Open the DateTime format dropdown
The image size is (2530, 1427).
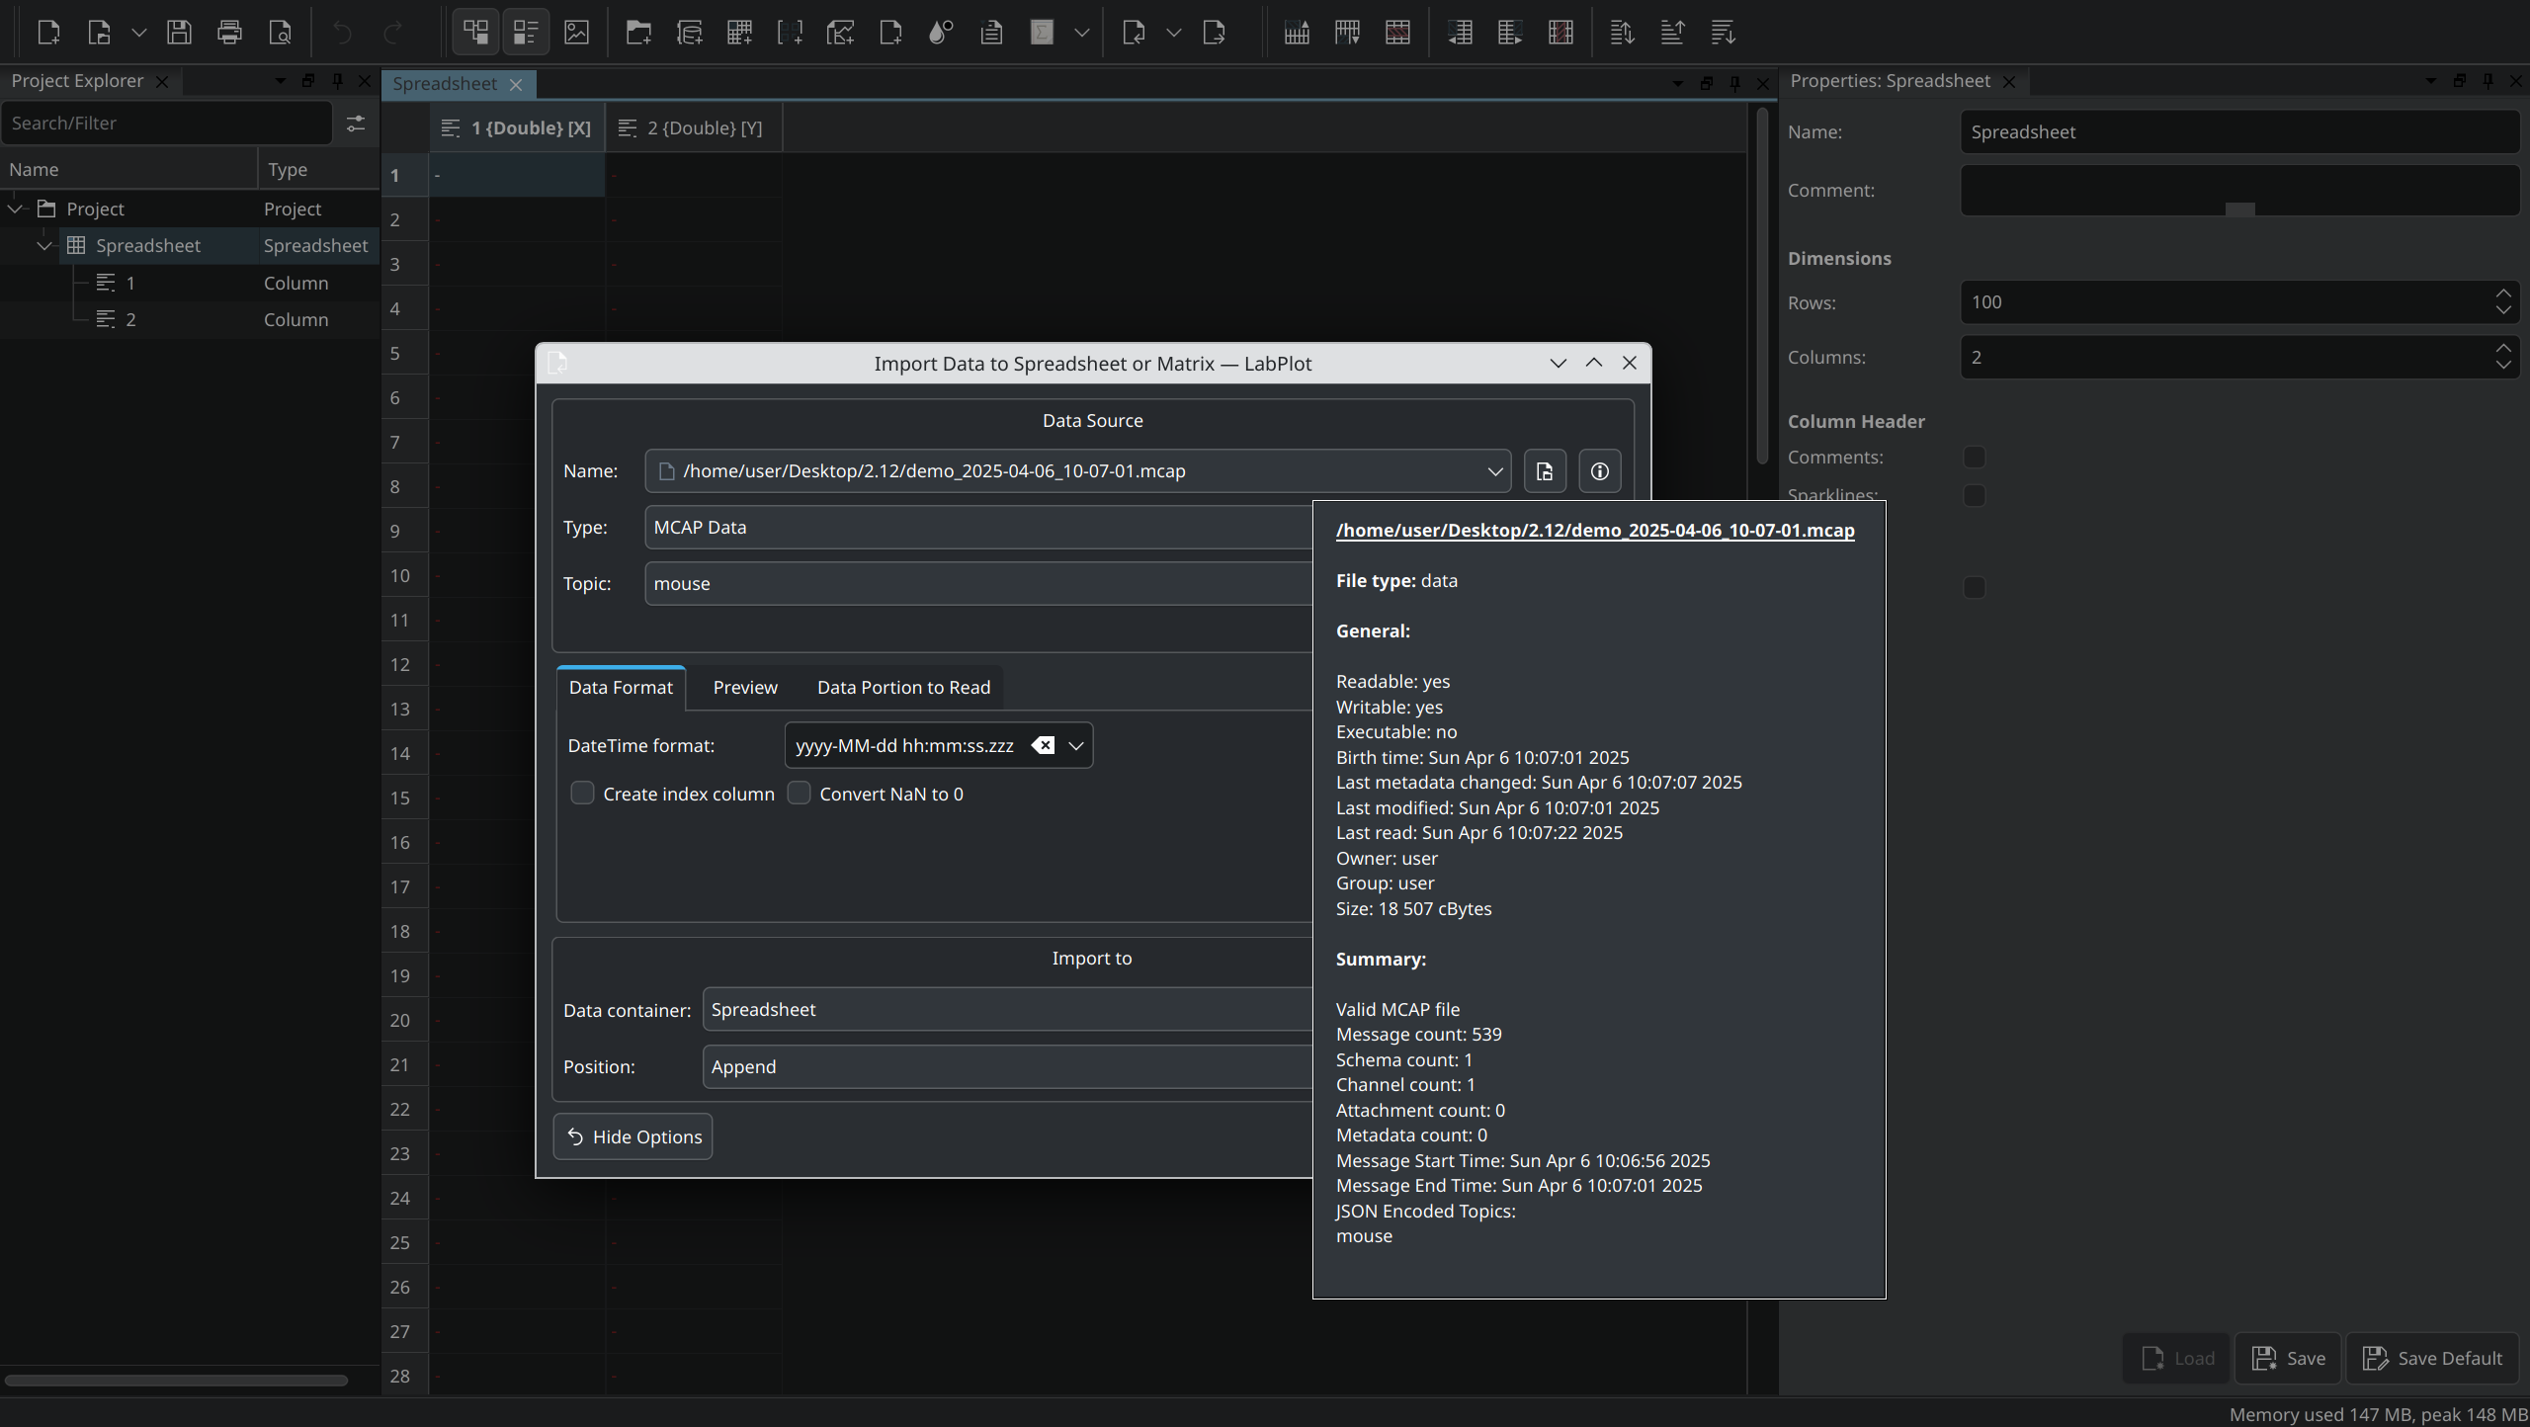click(1076, 745)
